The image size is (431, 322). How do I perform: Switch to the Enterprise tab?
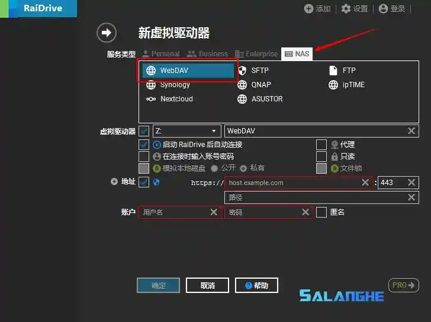point(256,53)
